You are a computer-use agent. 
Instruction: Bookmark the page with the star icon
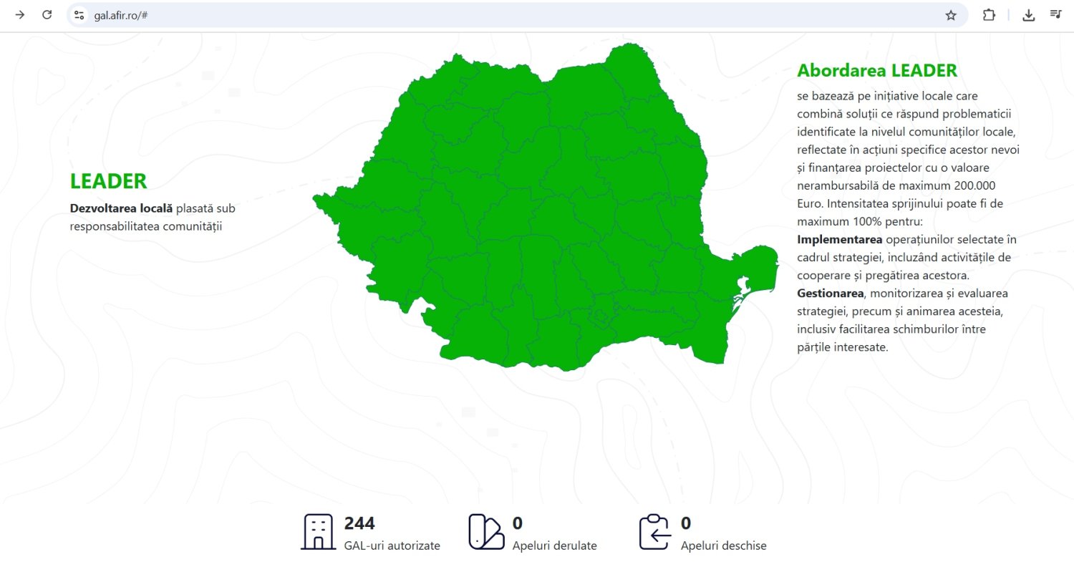pyautogui.click(x=952, y=14)
